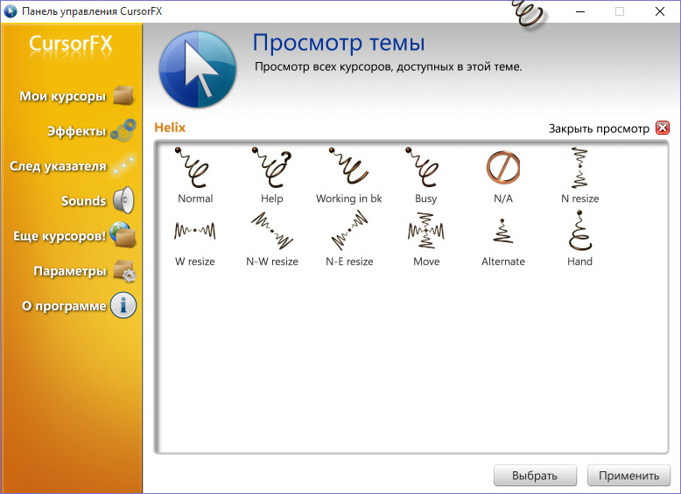The width and height of the screenshot is (681, 494).
Task: Click the globe box icon for Еще курсоров
Action: (x=123, y=234)
